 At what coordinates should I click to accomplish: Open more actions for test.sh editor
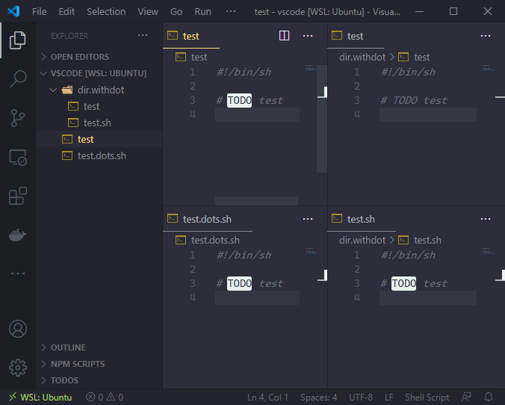(x=486, y=219)
